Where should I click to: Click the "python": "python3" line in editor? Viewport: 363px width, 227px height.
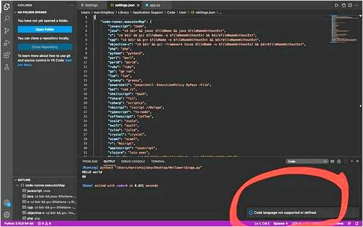pos(126,53)
